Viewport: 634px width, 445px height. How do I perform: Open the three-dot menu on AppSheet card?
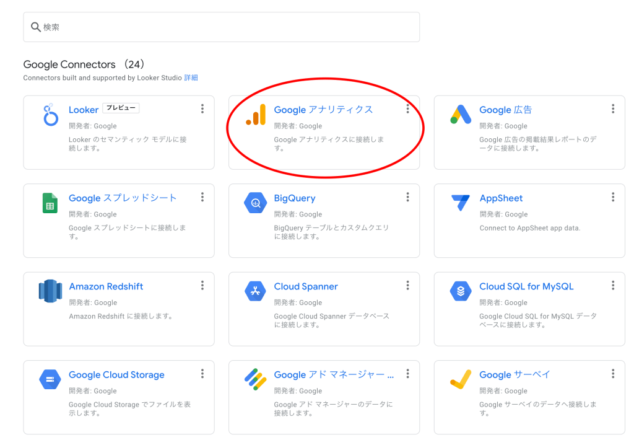point(613,197)
